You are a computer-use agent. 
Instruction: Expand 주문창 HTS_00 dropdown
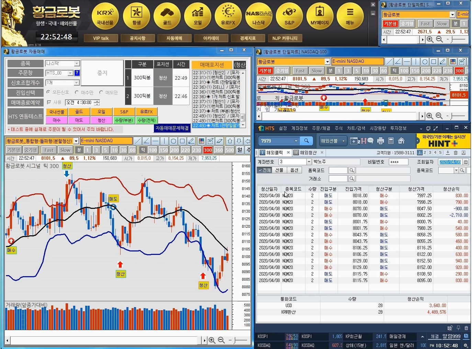[70, 73]
